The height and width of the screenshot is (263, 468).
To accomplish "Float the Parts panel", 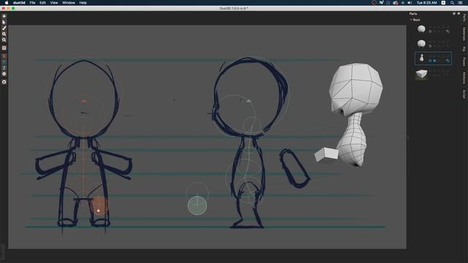I will click(x=454, y=14).
